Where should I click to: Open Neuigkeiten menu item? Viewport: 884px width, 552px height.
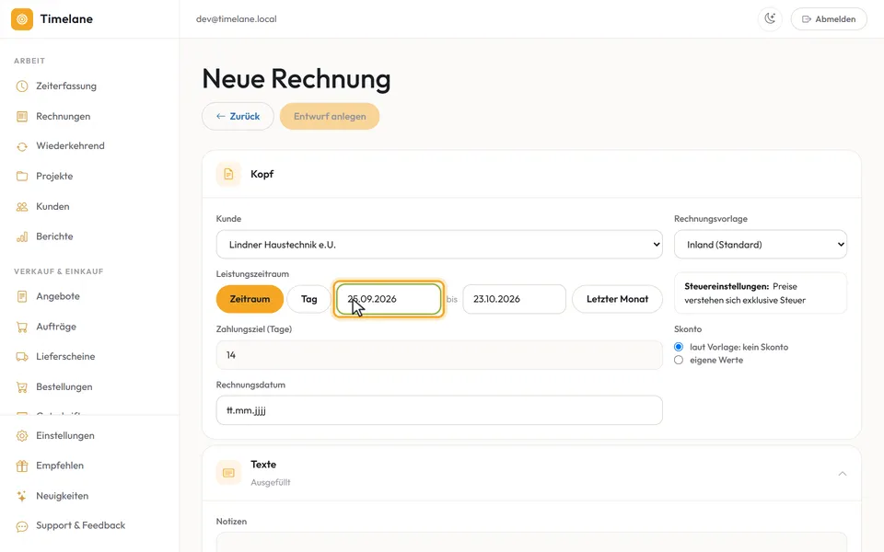(62, 496)
